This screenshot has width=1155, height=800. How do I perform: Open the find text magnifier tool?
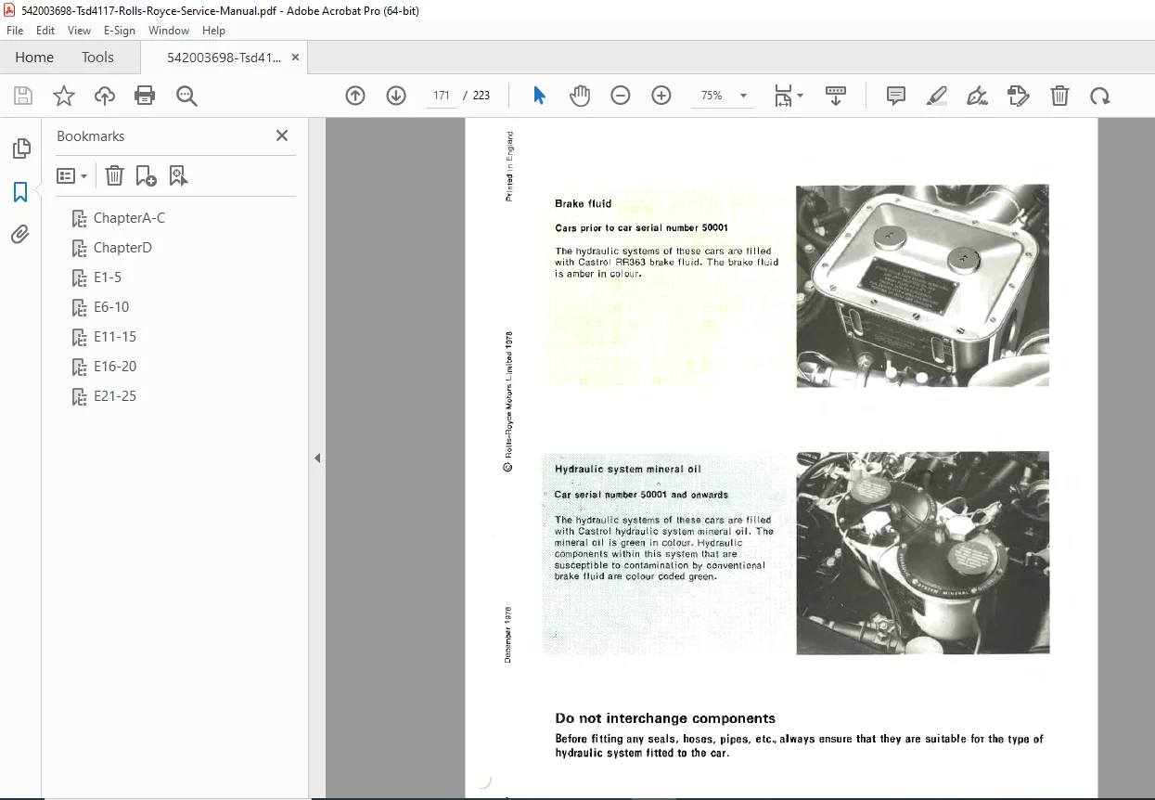point(186,96)
